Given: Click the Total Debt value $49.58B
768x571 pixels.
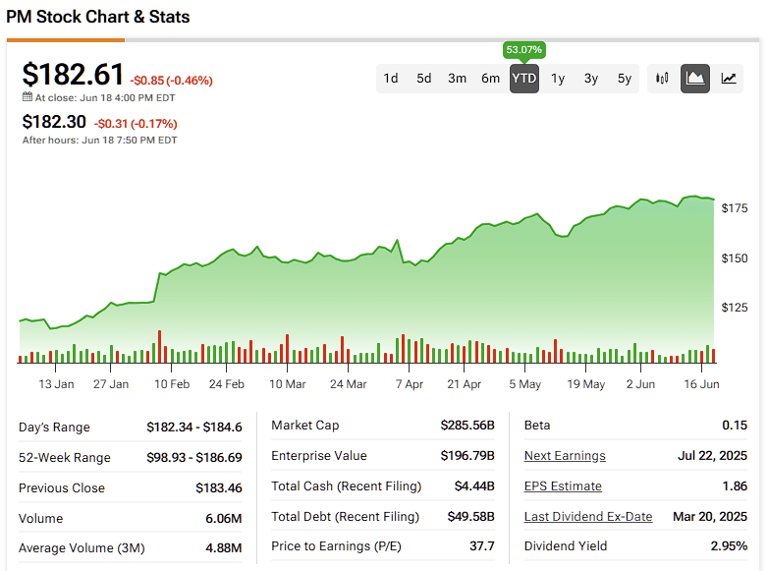Looking at the screenshot, I should point(471,517).
